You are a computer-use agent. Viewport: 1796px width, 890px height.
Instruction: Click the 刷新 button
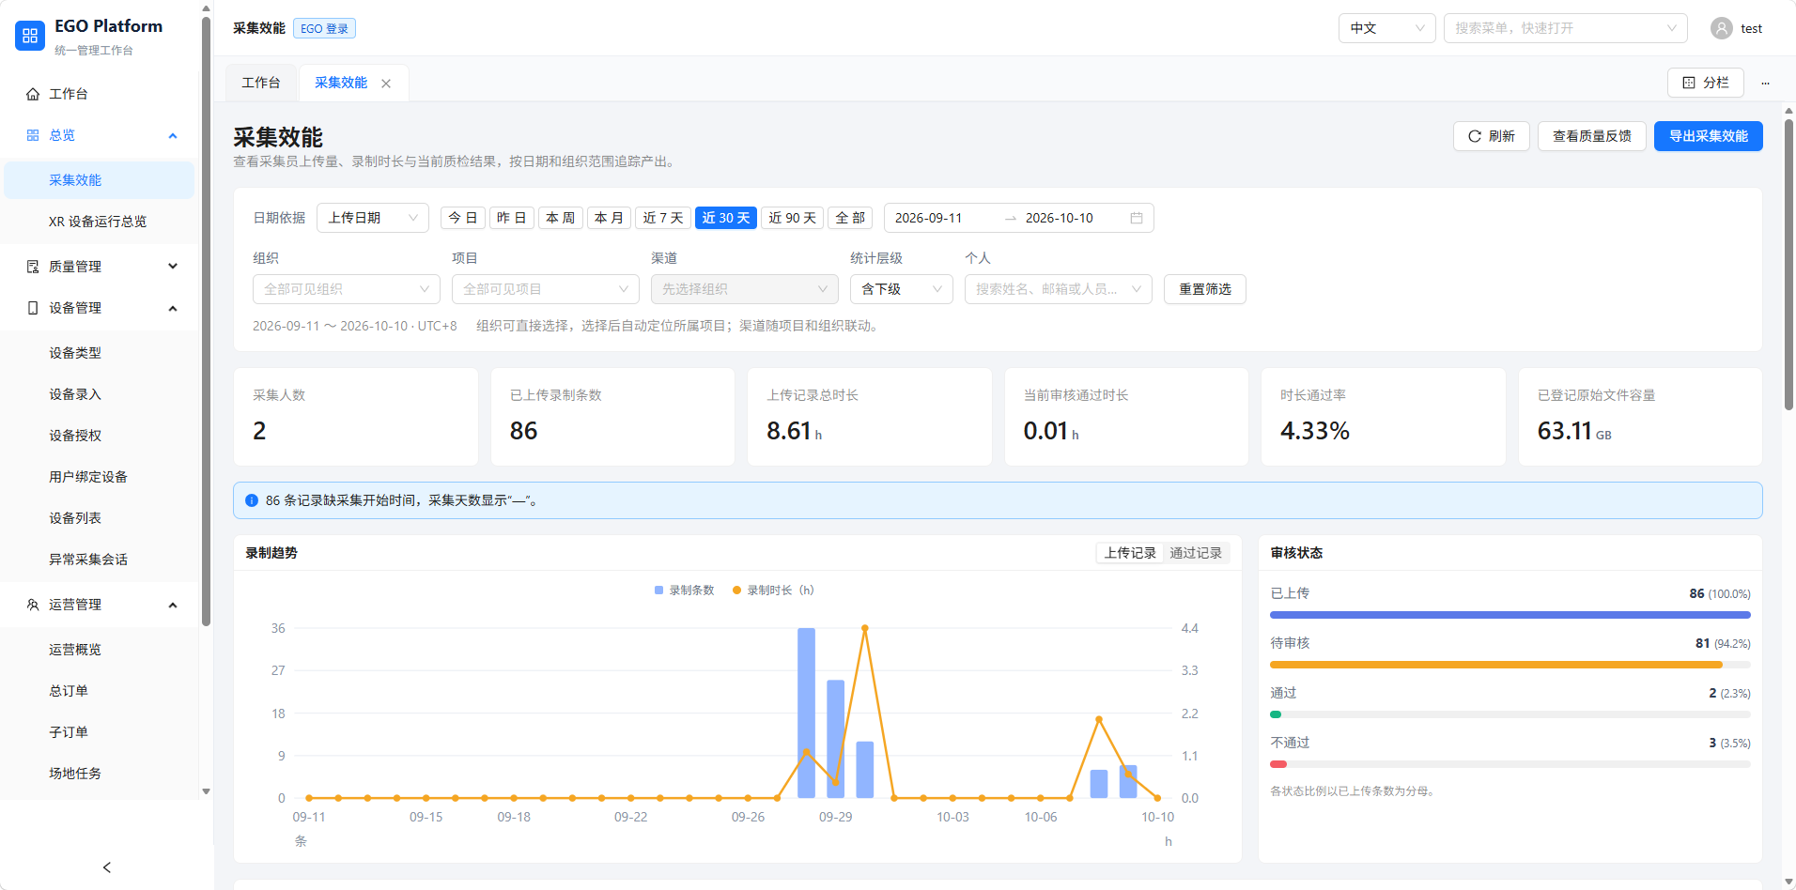[x=1492, y=136]
